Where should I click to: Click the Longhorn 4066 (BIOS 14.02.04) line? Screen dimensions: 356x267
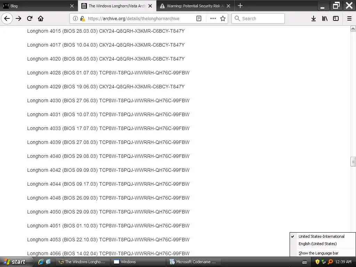point(108,253)
